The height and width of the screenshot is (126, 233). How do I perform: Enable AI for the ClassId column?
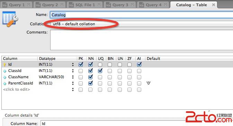click(x=139, y=71)
